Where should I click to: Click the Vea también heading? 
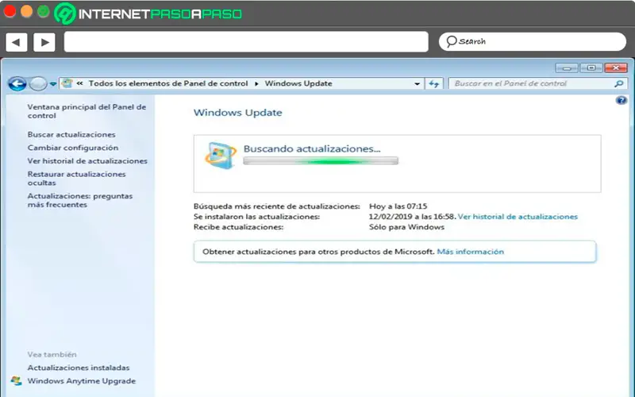pos(52,354)
